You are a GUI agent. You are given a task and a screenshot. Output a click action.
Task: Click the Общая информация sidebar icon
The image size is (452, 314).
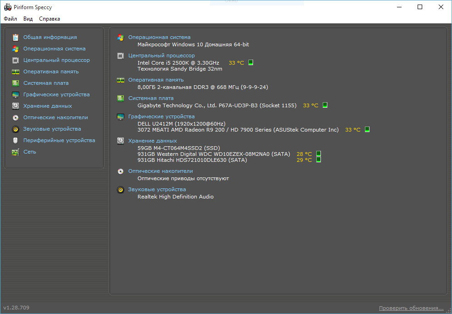[16, 37]
